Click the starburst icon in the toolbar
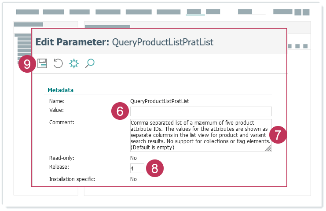This screenshot has height=211, width=326. [x=74, y=64]
